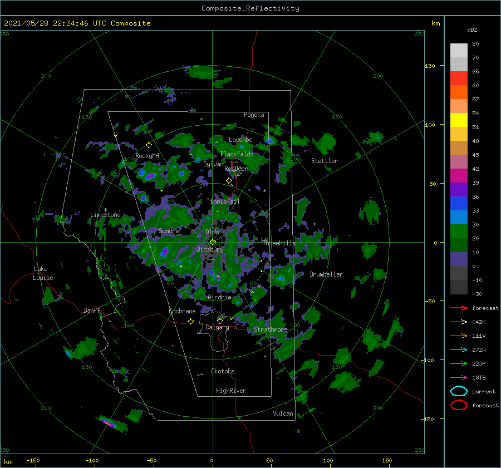Click the red forecast arrow icon

pyautogui.click(x=459, y=308)
